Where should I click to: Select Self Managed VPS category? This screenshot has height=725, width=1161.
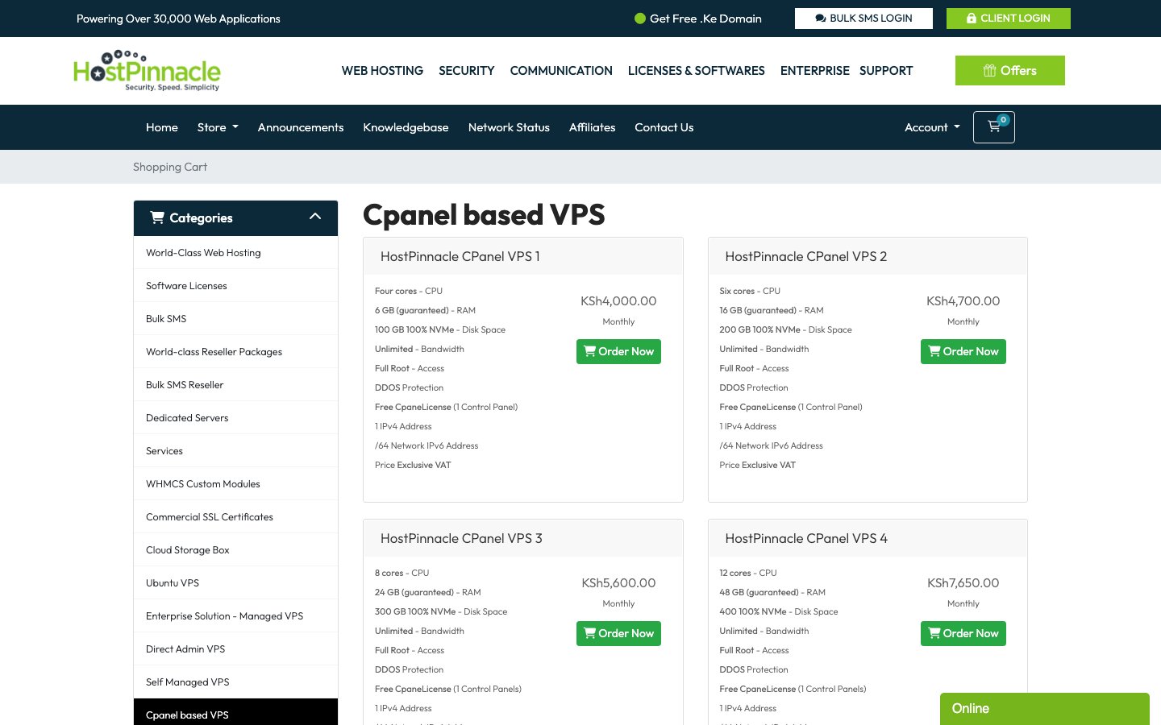coord(235,682)
